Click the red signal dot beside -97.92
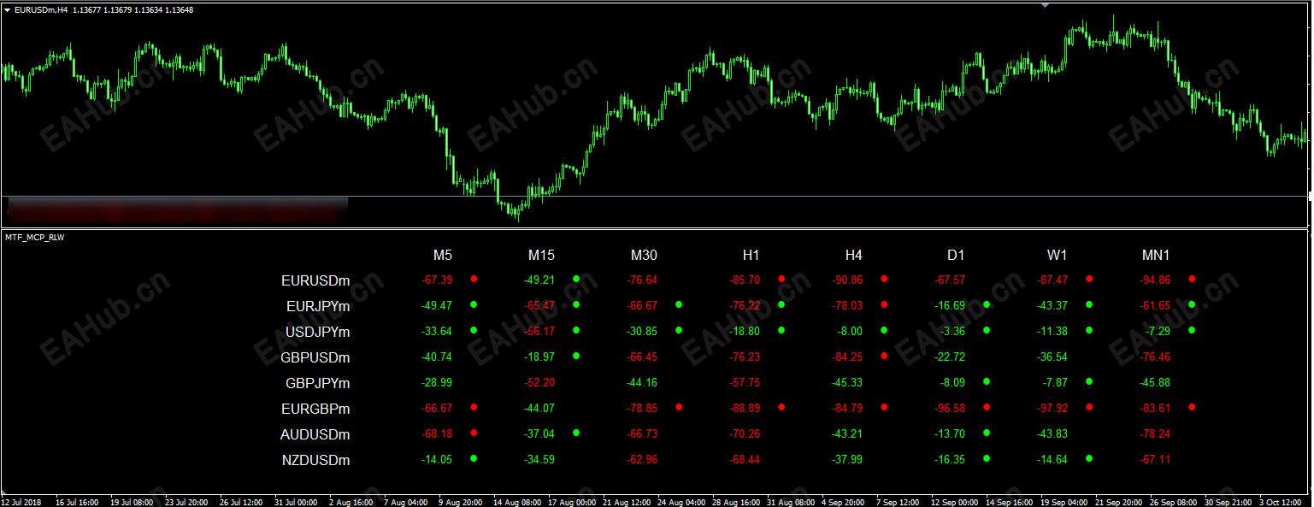1314x507 pixels. click(x=1089, y=407)
